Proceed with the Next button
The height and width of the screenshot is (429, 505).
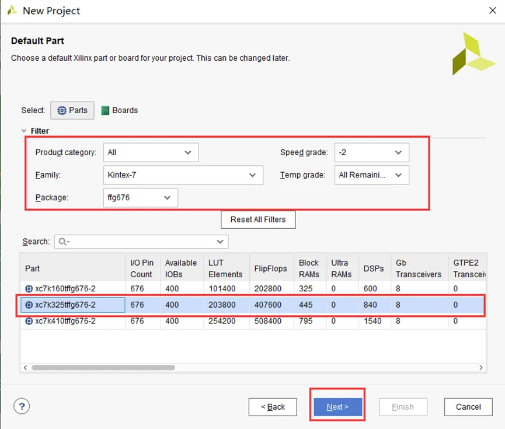tap(338, 407)
